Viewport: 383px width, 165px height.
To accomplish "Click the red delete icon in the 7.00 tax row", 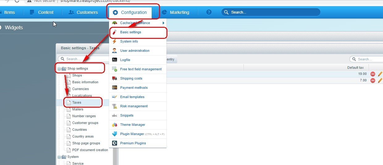I will (x=373, y=80).
